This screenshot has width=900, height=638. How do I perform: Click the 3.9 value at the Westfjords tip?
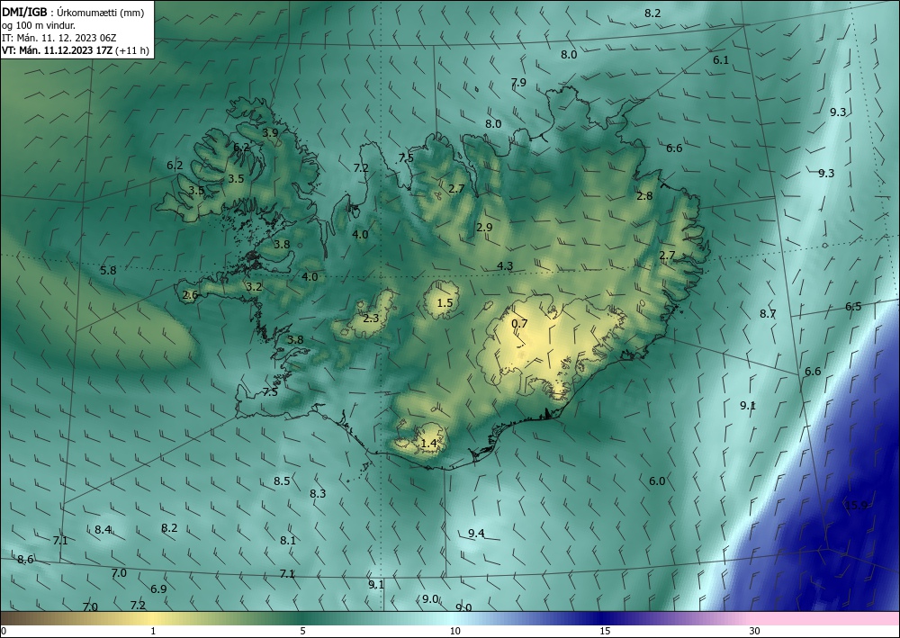tap(270, 132)
